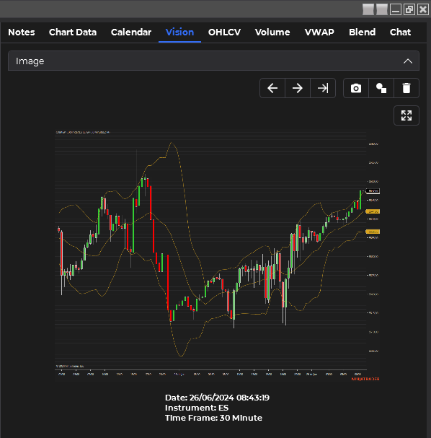Switch to the Notes tab
Screen dimensions: 431x438
[x=22, y=32]
